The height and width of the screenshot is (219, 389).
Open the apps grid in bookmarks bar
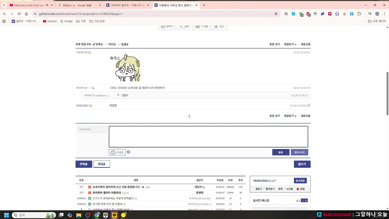point(4,21)
